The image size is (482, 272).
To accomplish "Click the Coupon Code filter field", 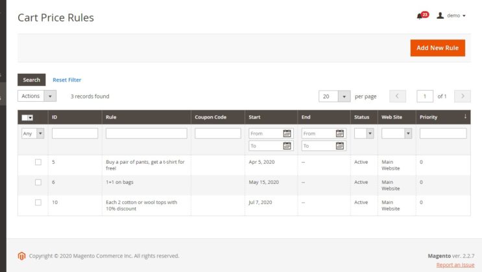I will pyautogui.click(x=217, y=133).
